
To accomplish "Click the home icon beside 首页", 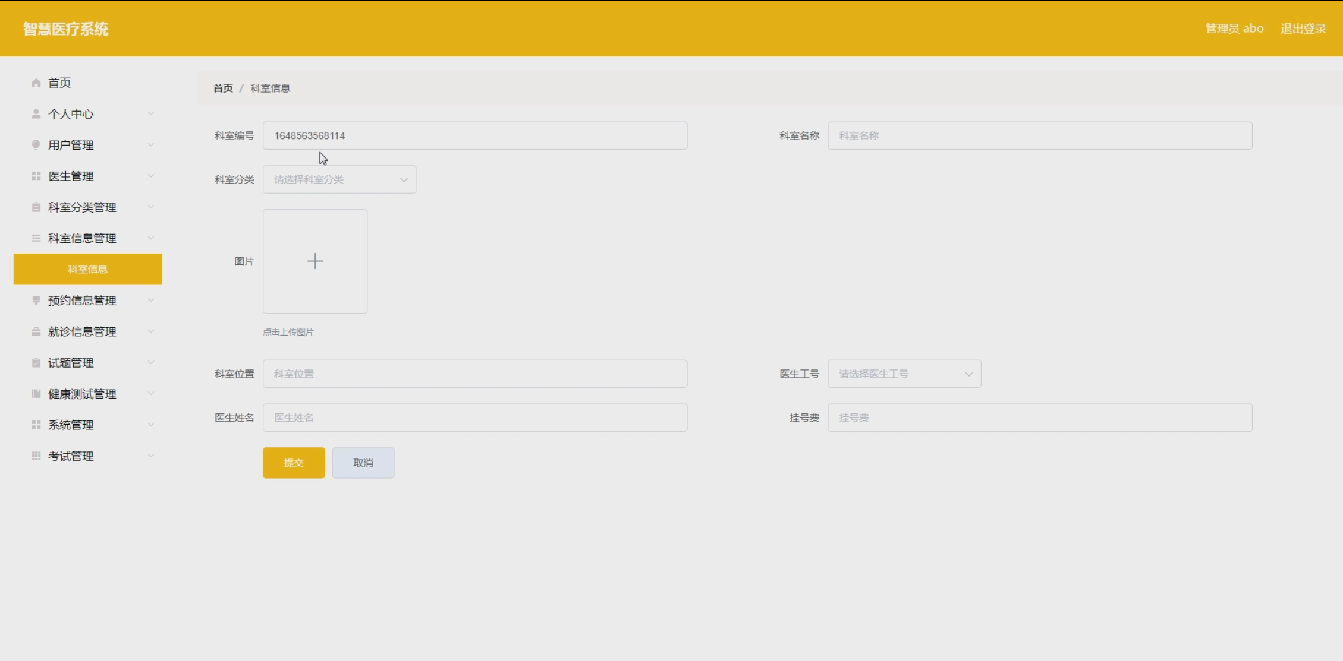I will [36, 83].
